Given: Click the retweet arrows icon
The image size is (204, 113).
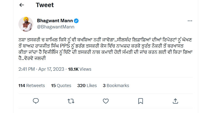Looking at the screenshot, I should [x=71, y=101].
